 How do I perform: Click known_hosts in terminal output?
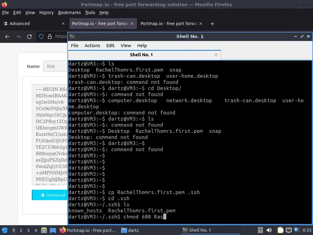(85, 211)
